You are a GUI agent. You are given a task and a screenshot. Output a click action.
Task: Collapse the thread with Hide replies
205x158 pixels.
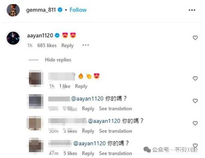click(58, 60)
